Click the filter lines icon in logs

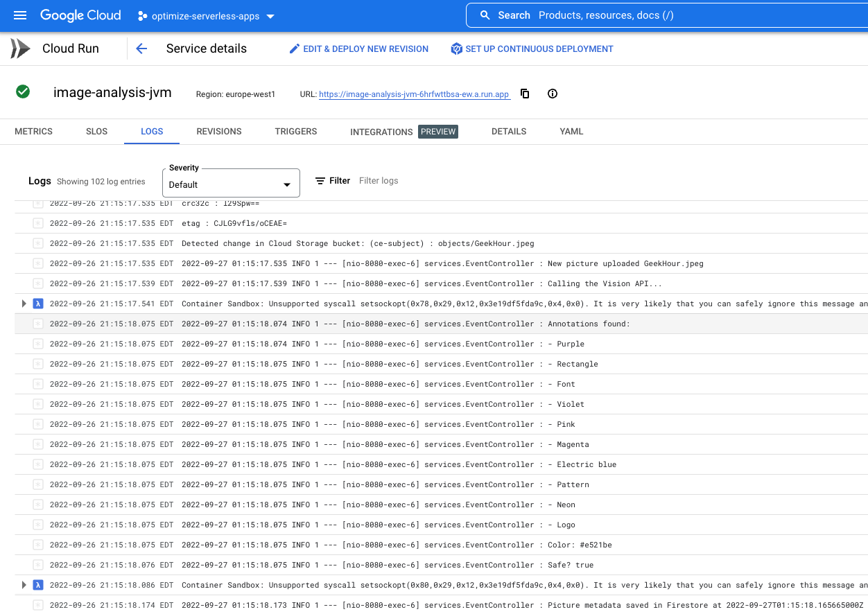(320, 181)
